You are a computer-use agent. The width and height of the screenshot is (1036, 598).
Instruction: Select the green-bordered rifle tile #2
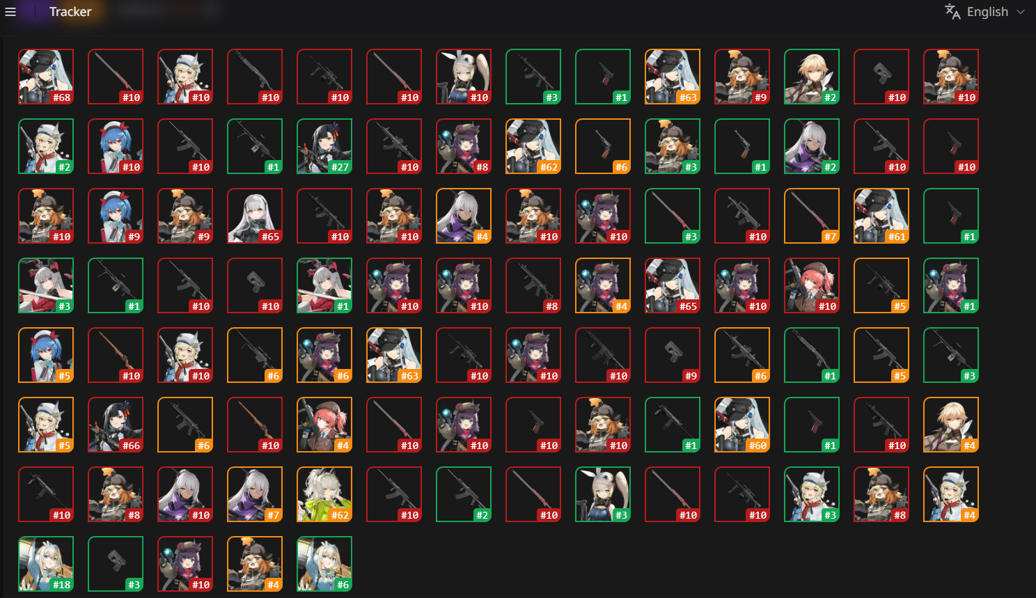pyautogui.click(x=464, y=494)
